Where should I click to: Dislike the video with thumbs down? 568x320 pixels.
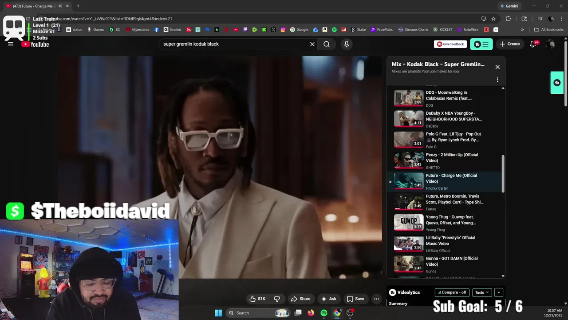coord(277,299)
